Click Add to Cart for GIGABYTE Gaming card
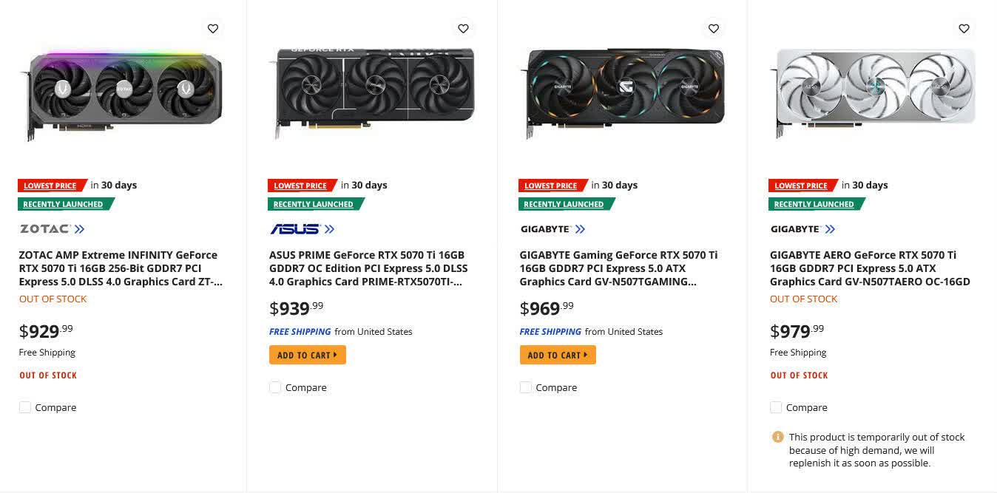The image size is (997, 493). 558,355
